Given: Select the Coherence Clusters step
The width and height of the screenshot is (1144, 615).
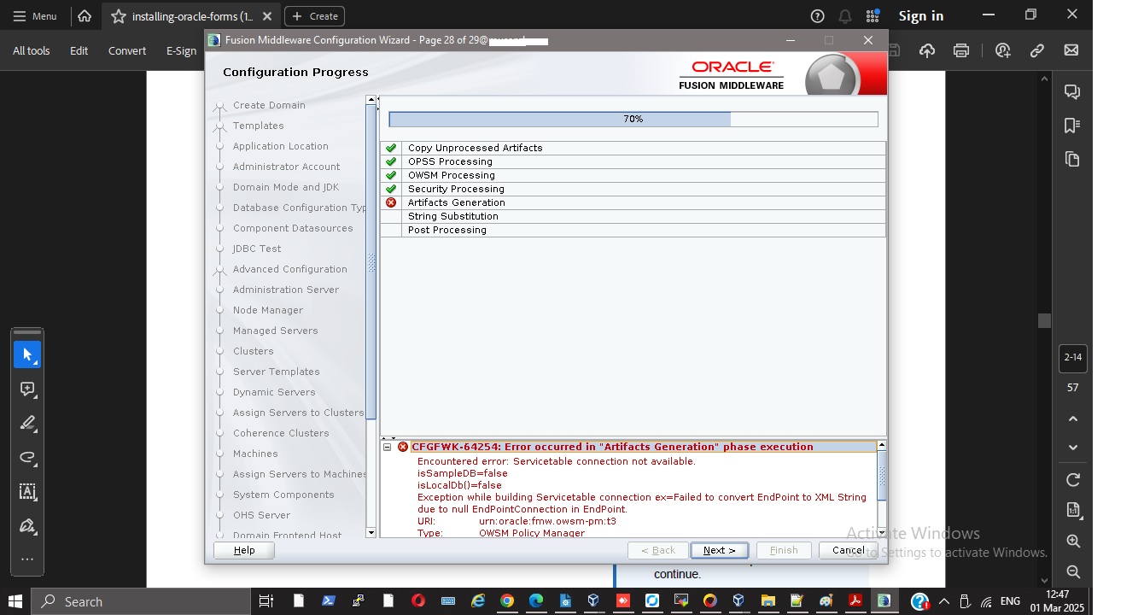Looking at the screenshot, I should click(281, 433).
